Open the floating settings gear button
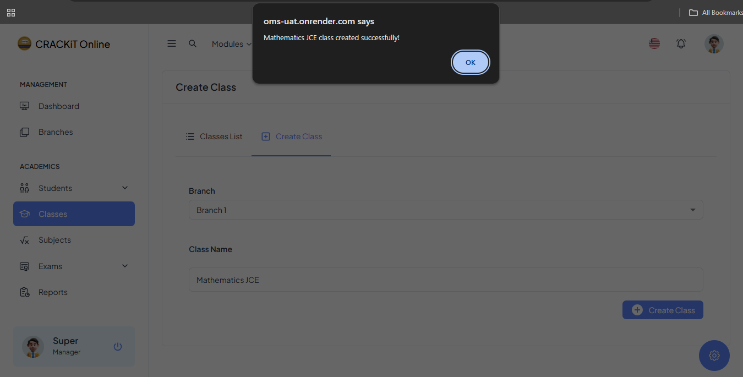Image resolution: width=743 pixels, height=377 pixels. pyautogui.click(x=714, y=356)
